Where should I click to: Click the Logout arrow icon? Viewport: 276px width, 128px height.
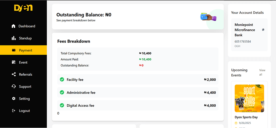14,111
